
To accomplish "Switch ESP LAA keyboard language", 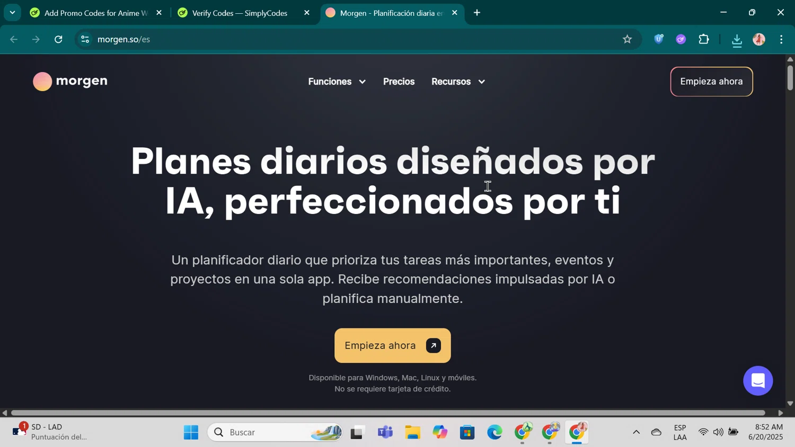I will pos(680,432).
